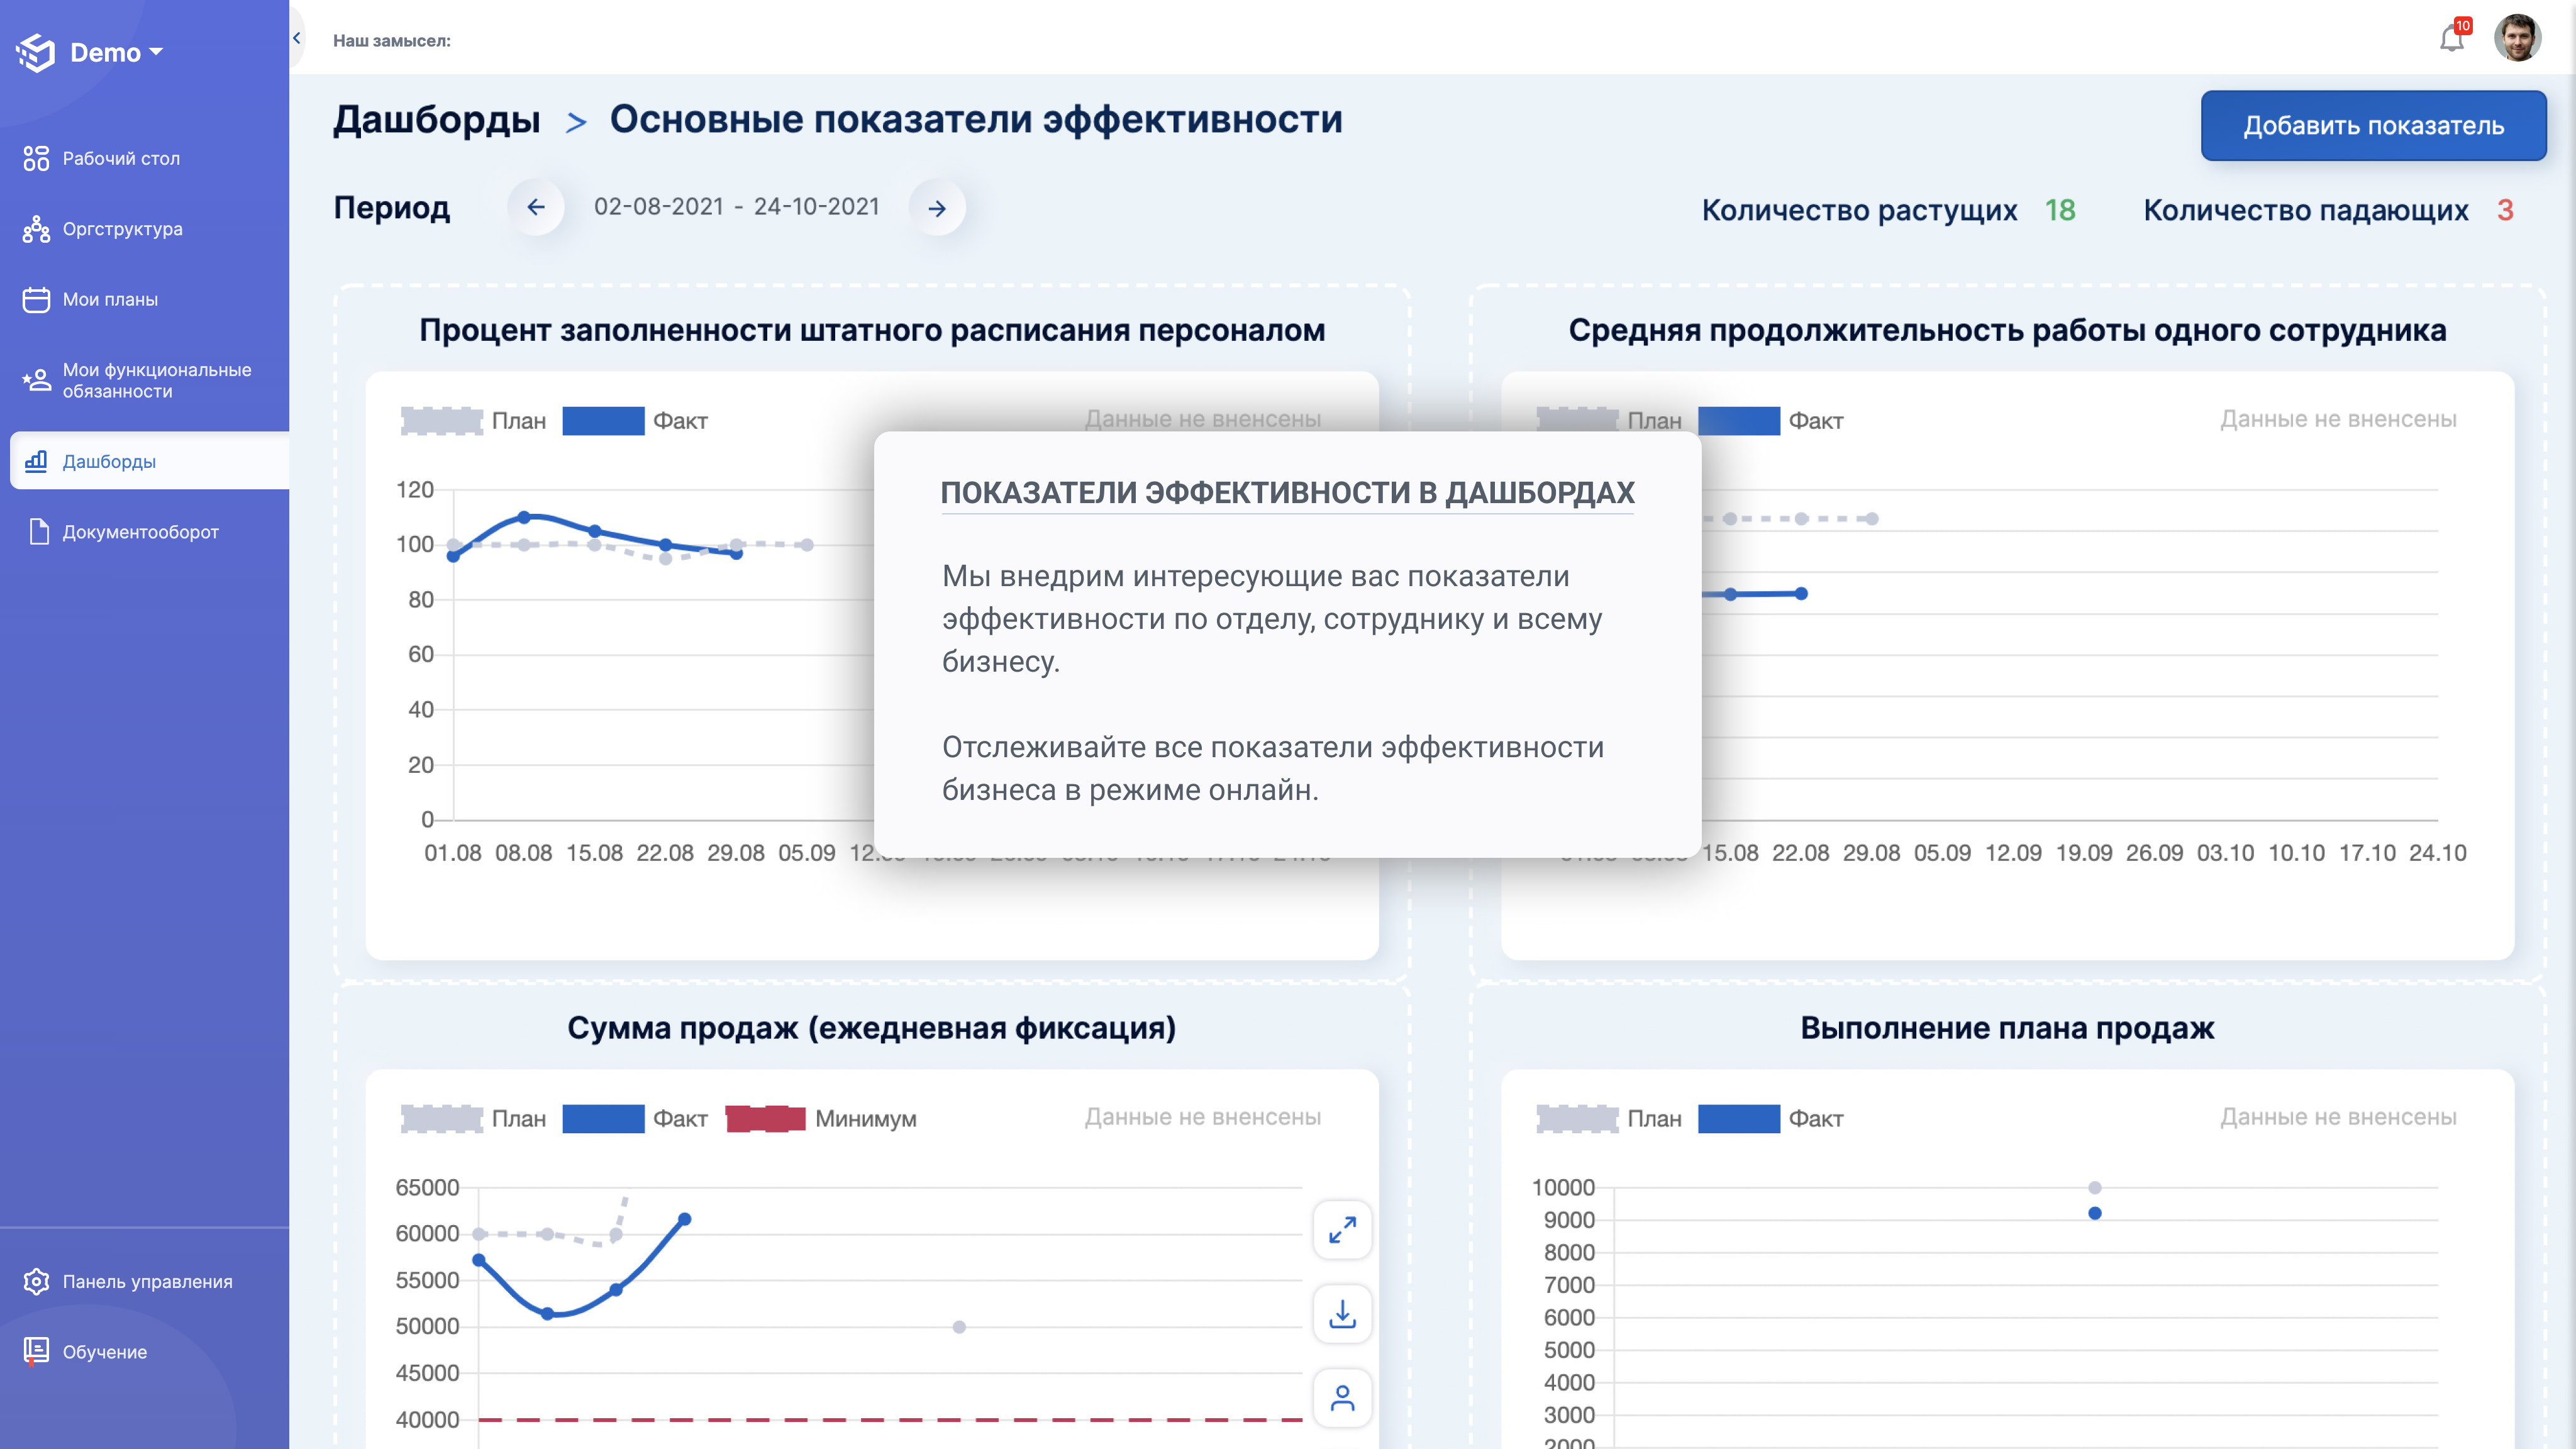Click Выполнение плана продаж chart title
This screenshot has height=1449, width=2576.
point(2007,1028)
